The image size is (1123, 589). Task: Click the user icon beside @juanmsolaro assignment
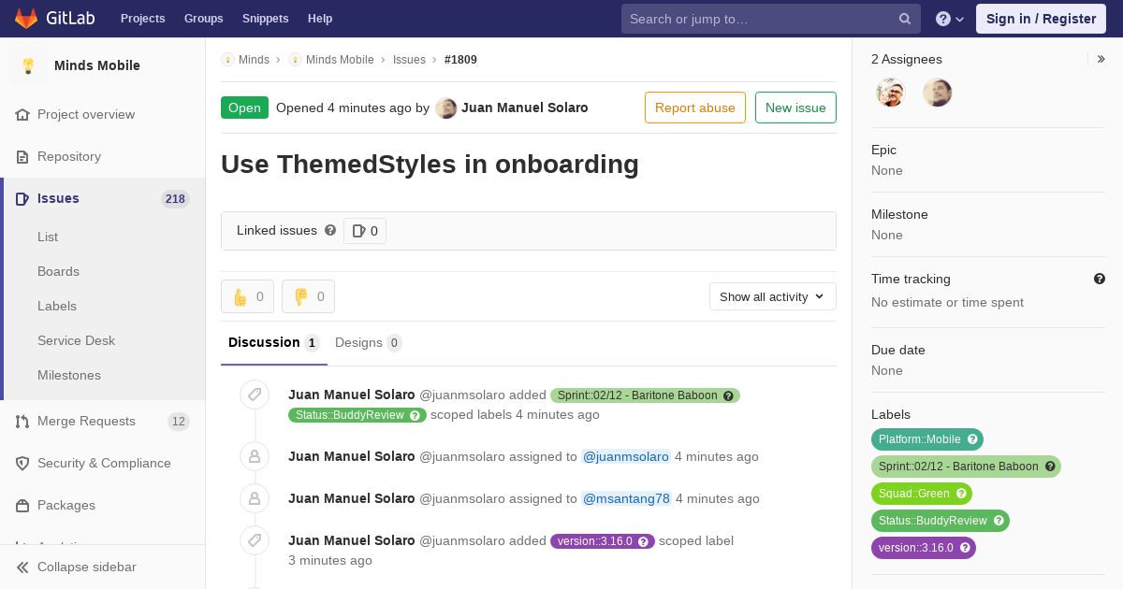point(255,456)
